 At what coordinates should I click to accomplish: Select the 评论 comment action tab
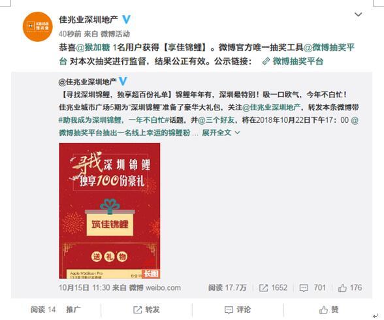coord(238,310)
